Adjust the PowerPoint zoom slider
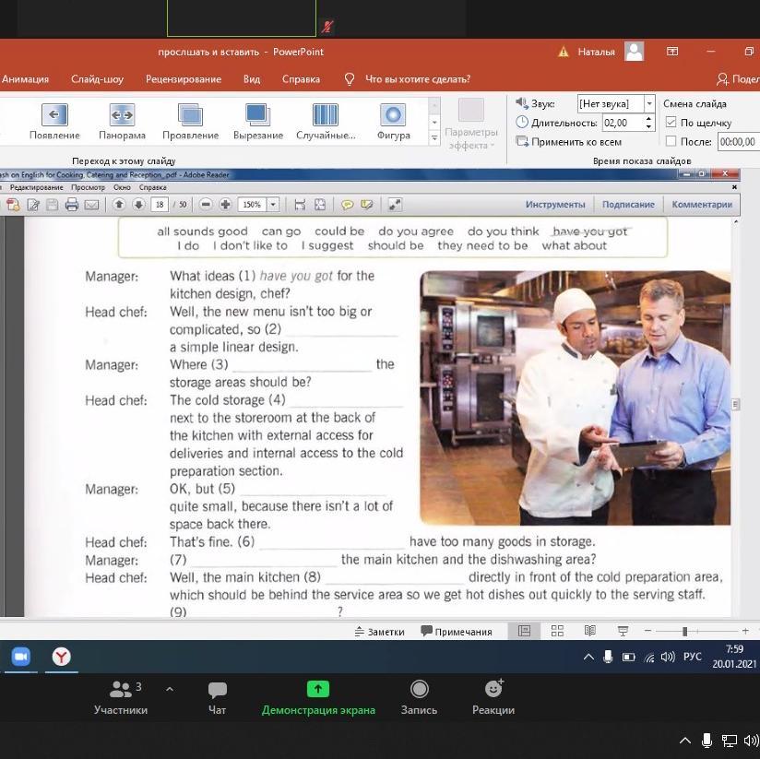This screenshot has height=759, width=760. tap(684, 631)
